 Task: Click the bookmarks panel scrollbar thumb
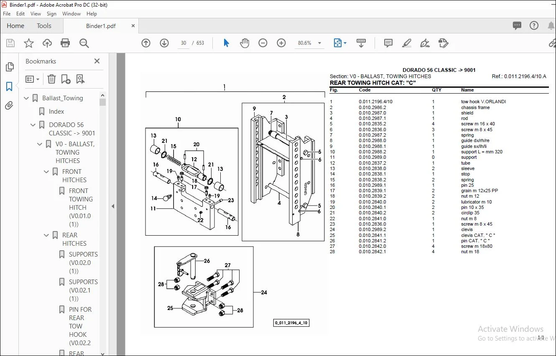click(103, 102)
